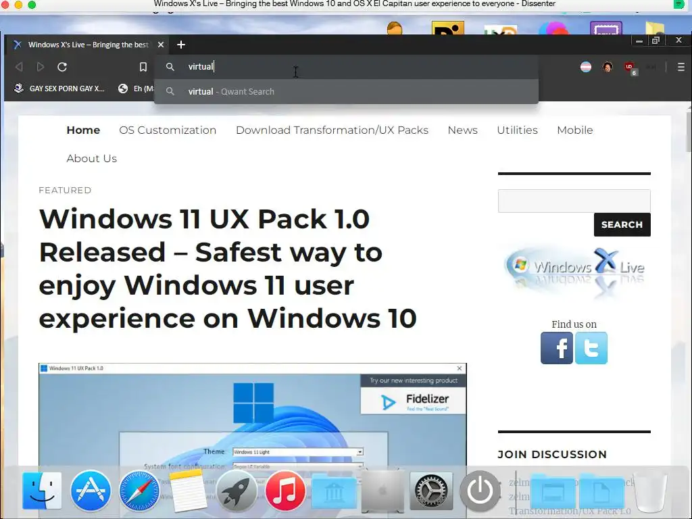Open the Twitter icon under Find us on

pos(591,348)
